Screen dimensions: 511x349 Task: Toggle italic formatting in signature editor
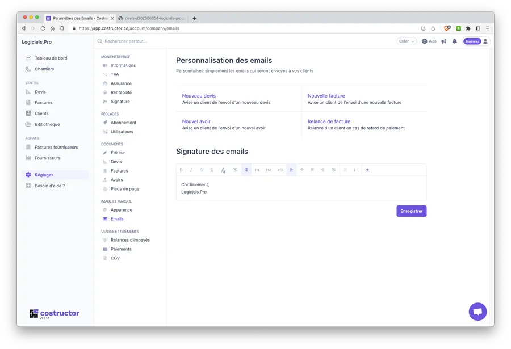pyautogui.click(x=191, y=170)
